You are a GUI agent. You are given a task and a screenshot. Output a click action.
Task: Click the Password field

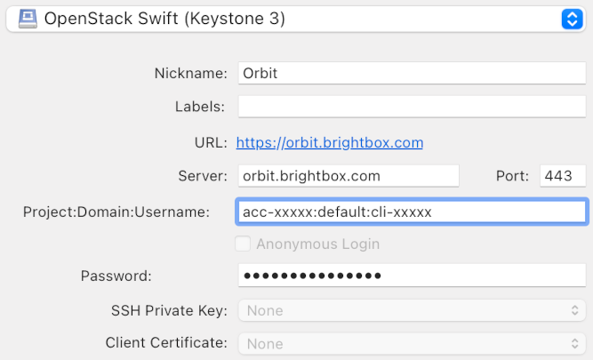coord(412,276)
